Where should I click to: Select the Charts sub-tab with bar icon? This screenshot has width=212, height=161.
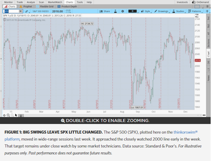(x=10, y=7)
